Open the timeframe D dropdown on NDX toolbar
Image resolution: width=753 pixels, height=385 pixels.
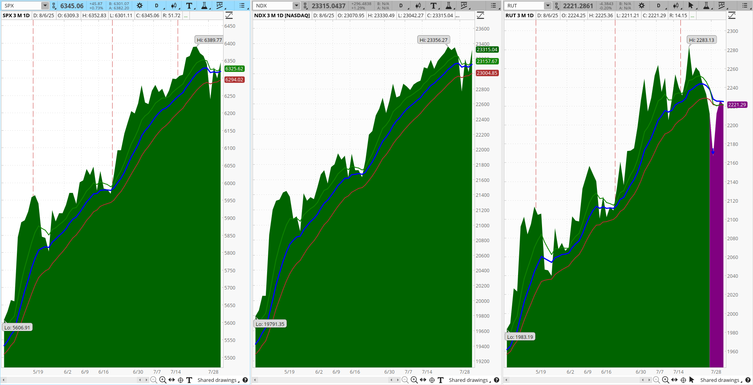coord(401,6)
